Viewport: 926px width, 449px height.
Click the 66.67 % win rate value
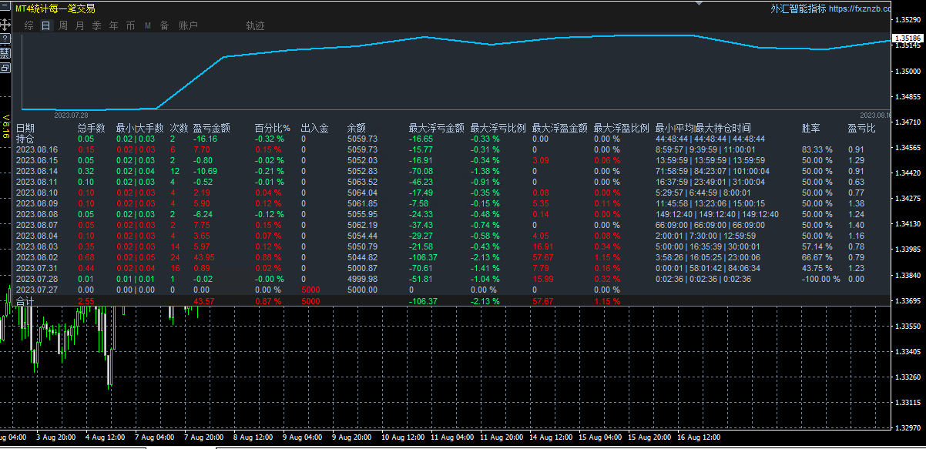tap(817, 257)
